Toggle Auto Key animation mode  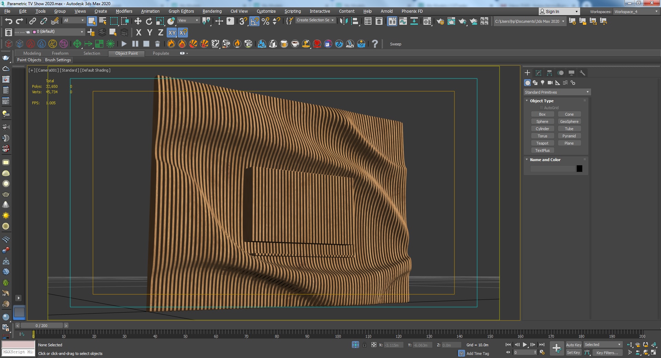(x=573, y=345)
